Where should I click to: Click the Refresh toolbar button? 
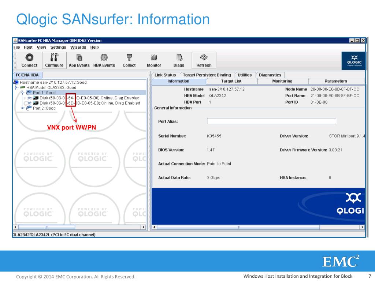pyautogui.click(x=204, y=60)
